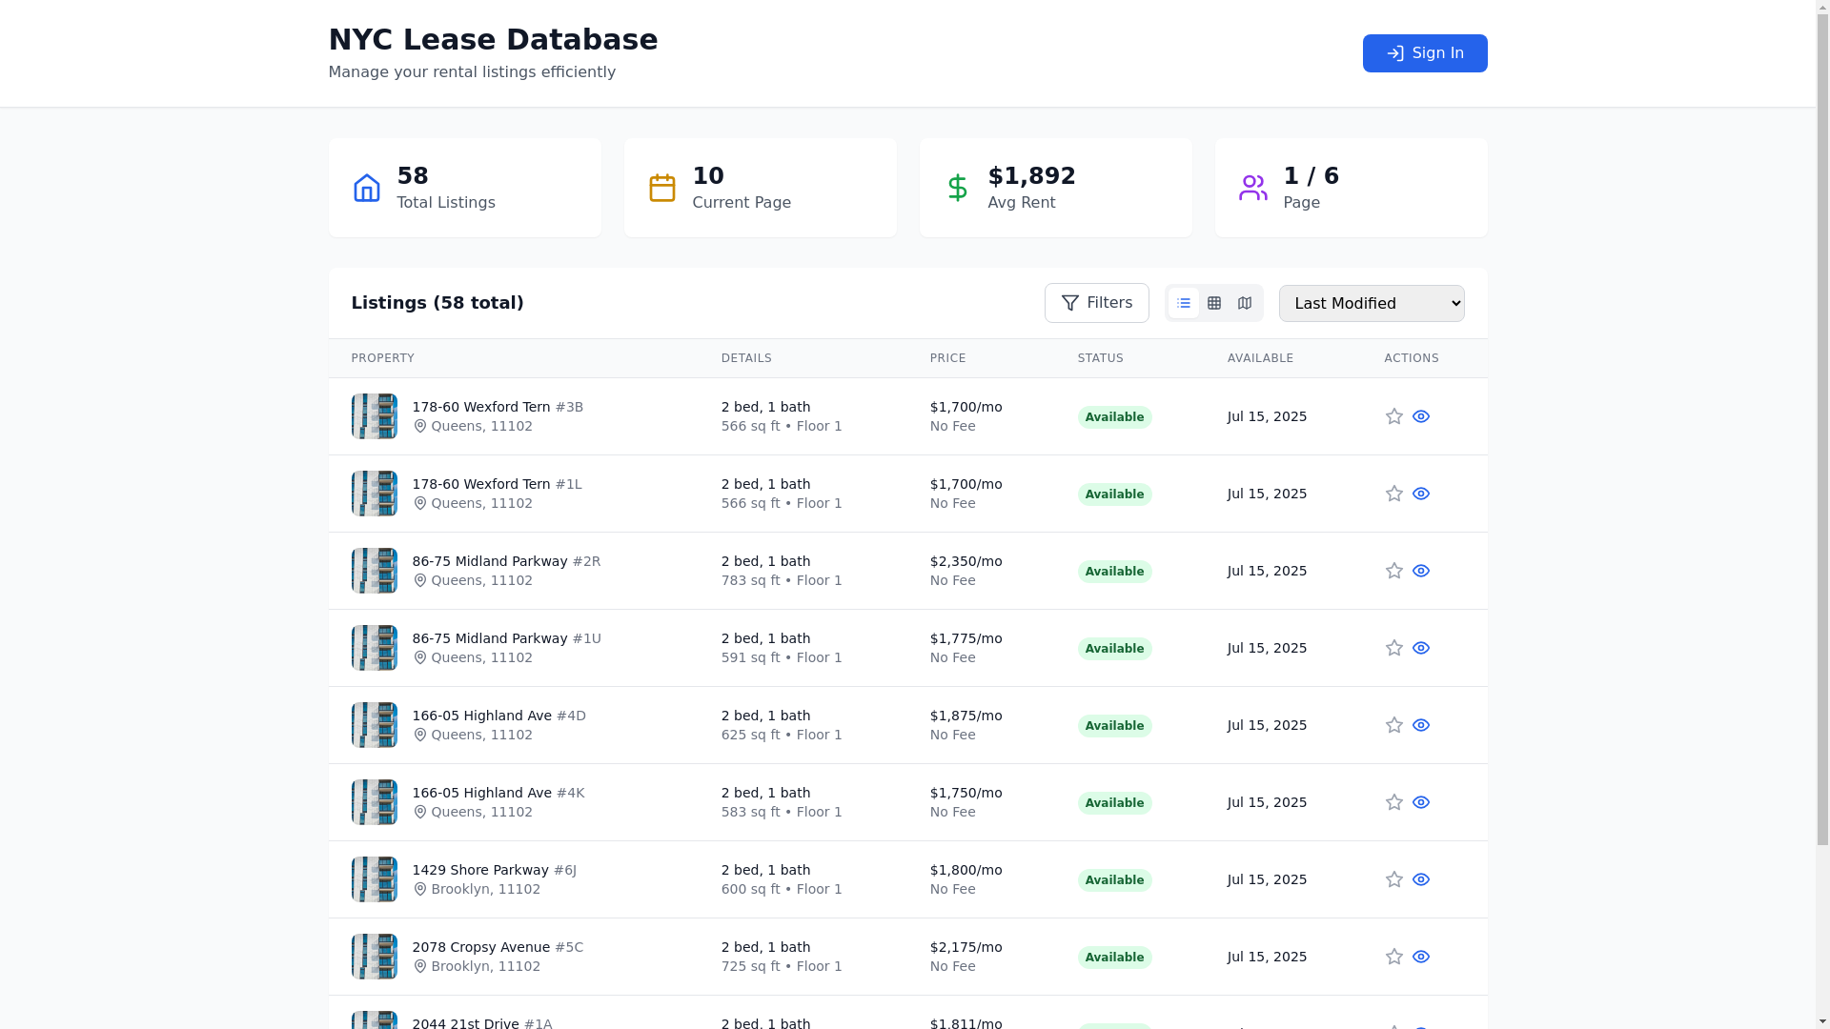This screenshot has width=1830, height=1029.
Task: Click the $1,875/mo price
Action: coord(966,716)
